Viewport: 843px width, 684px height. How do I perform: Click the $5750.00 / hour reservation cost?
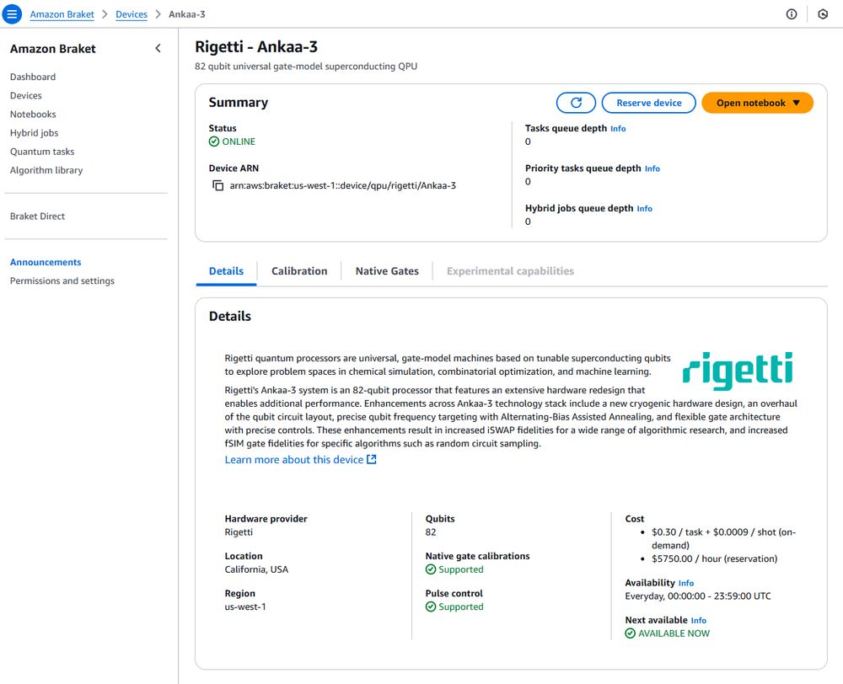(715, 558)
